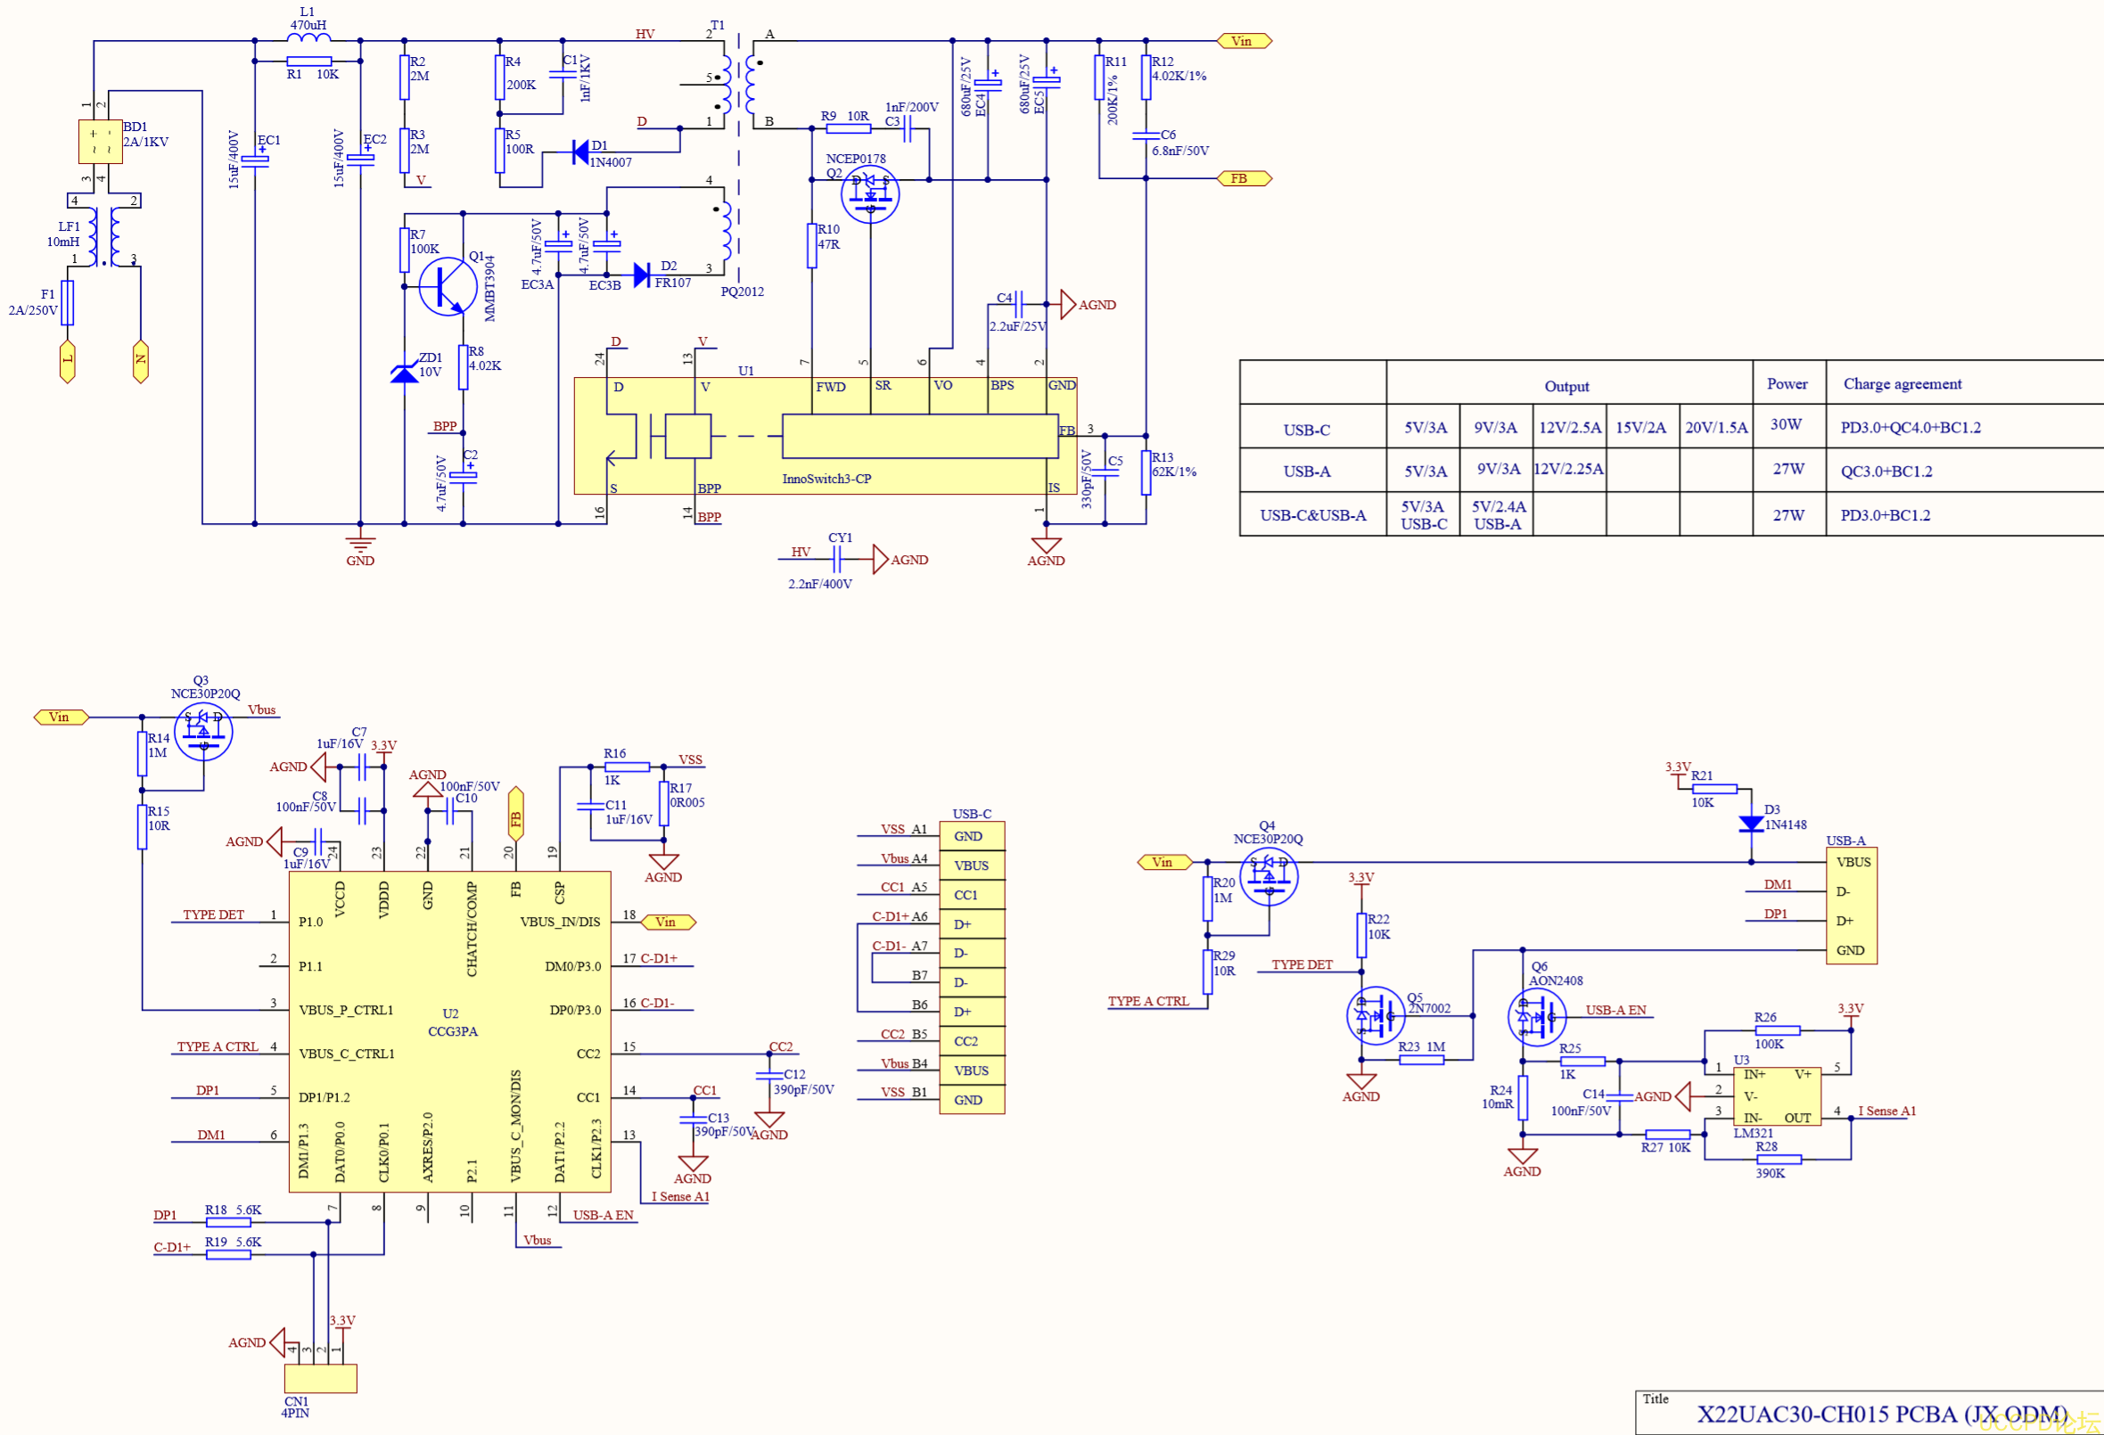
Task: Select the Q5 2N7002 MOSFET symbol
Action: (x=1377, y=1016)
